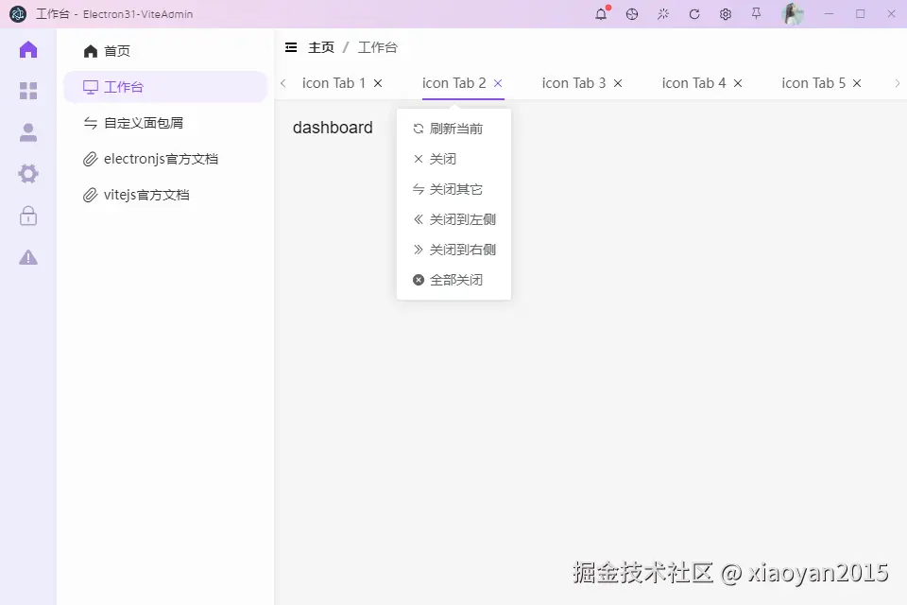Open the theme switcher circle icon in titlebar
907x605 pixels.
point(631,13)
